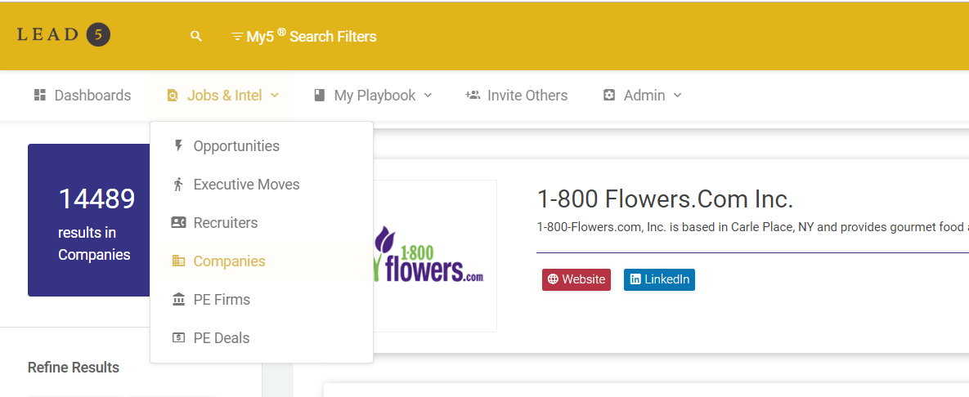969x397 pixels.
Task: Expand the Admin chevron
Action: coord(677,95)
